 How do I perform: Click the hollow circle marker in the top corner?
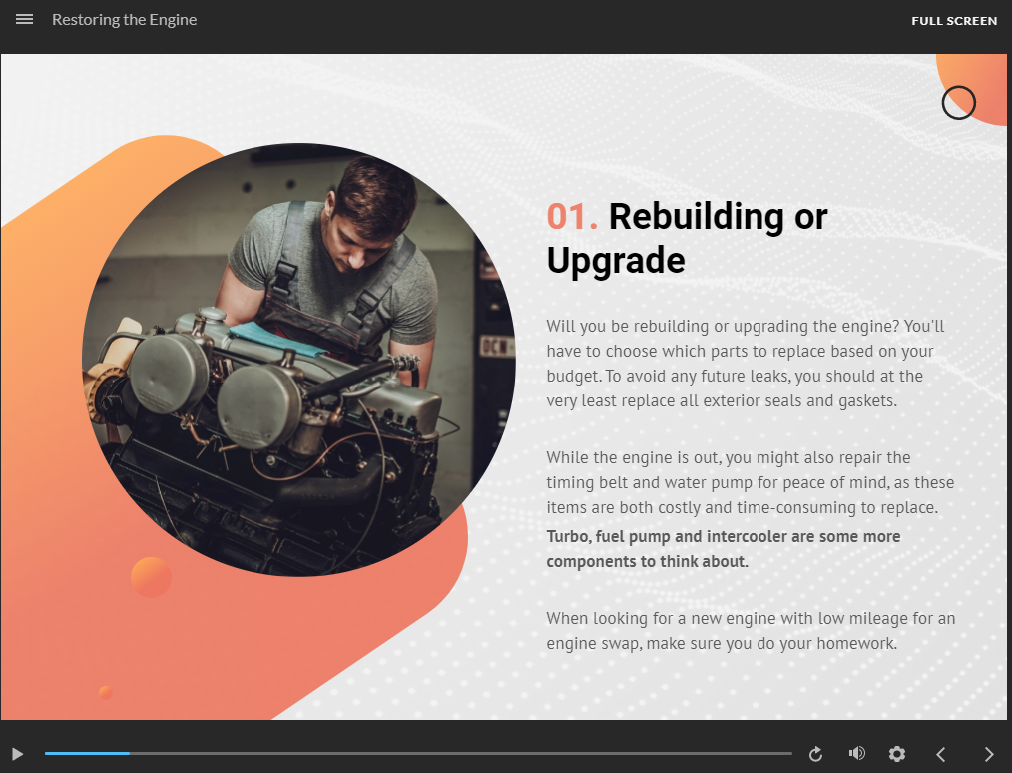tap(958, 103)
